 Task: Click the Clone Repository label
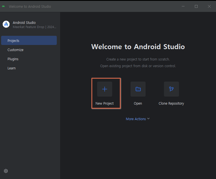pyautogui.click(x=171, y=103)
